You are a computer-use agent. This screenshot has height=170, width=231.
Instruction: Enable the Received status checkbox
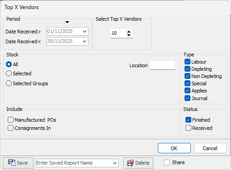click(x=188, y=128)
